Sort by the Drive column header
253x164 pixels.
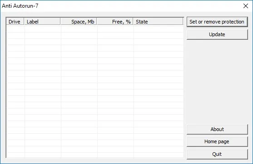(x=15, y=22)
